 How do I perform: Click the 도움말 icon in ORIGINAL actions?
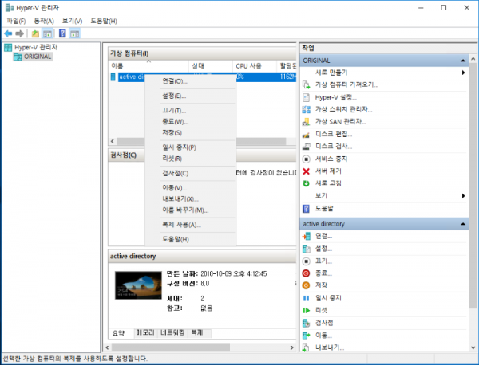[x=306, y=209]
